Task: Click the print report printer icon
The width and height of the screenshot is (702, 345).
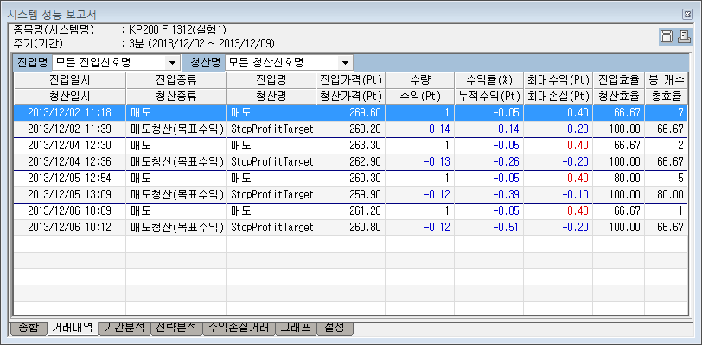Action: (x=684, y=36)
